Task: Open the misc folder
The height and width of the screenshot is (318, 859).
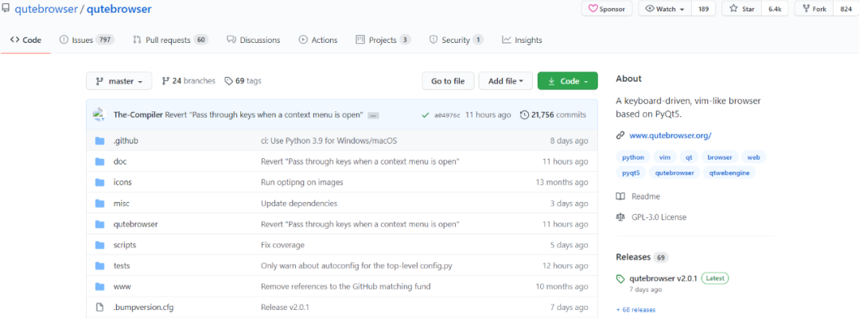Action: (121, 203)
